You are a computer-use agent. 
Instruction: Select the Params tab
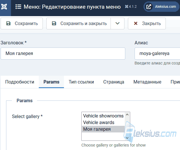51,82
